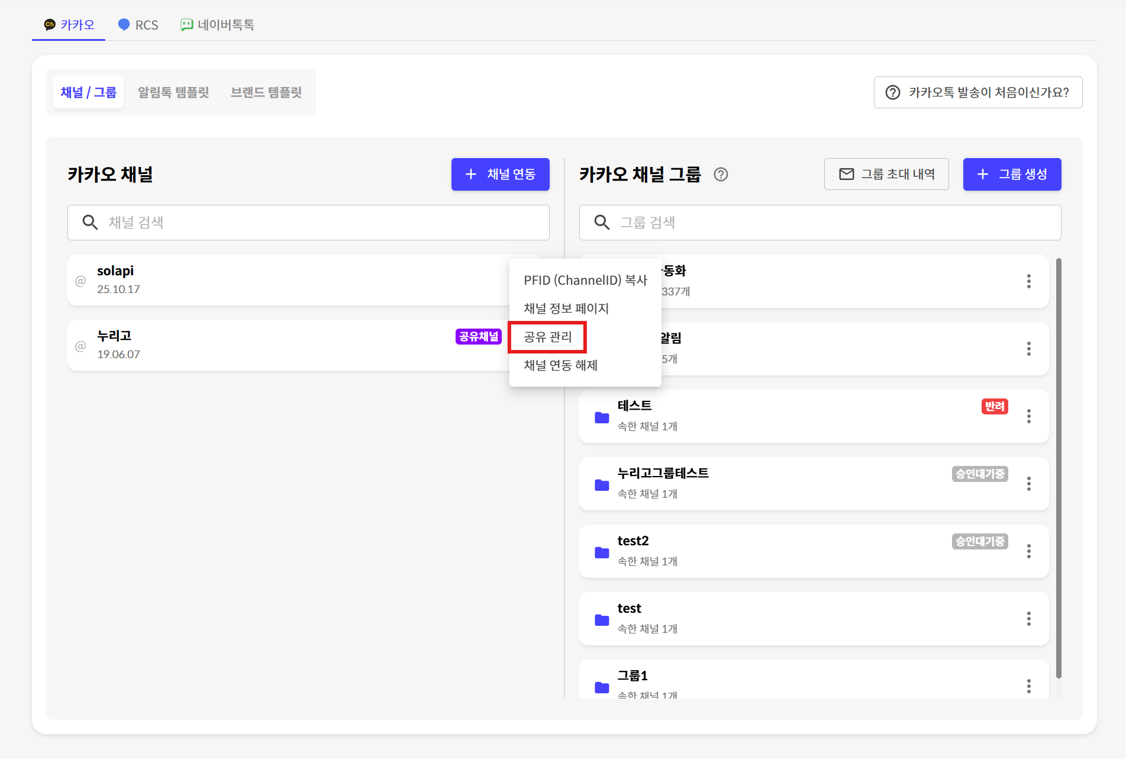Screen dimensions: 1126x759
Task: Click the 반려 status badge
Action: pos(994,407)
